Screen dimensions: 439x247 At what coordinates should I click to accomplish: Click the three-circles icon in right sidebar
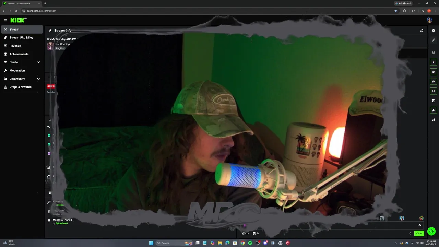(x=434, y=120)
